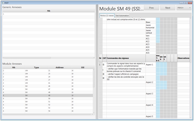Open the FRENCH language dropdown

click(x=184, y=8)
